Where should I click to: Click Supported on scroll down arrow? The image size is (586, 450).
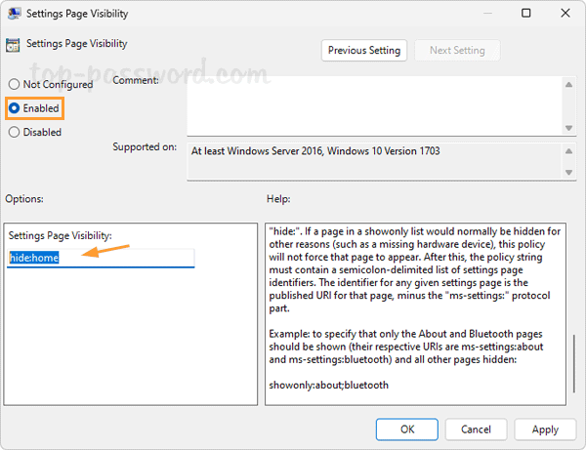(x=568, y=172)
